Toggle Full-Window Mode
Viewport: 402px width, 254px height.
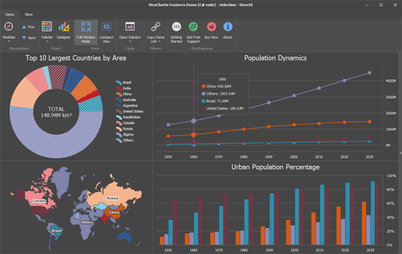pos(86,32)
